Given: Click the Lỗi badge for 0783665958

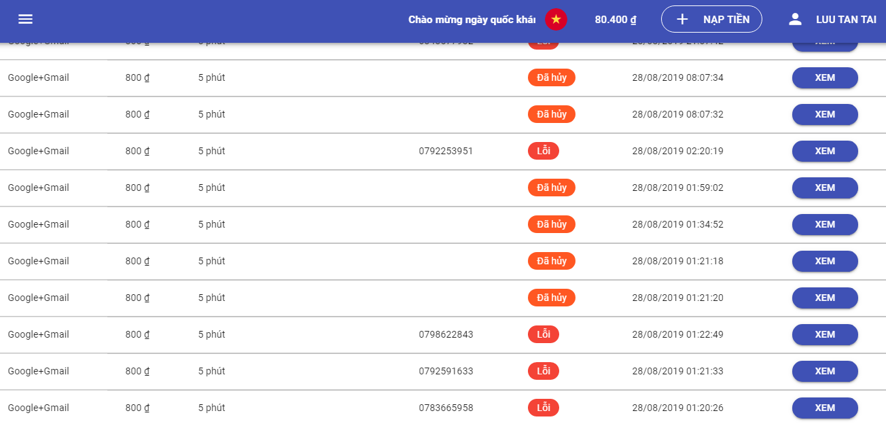Looking at the screenshot, I should [543, 408].
